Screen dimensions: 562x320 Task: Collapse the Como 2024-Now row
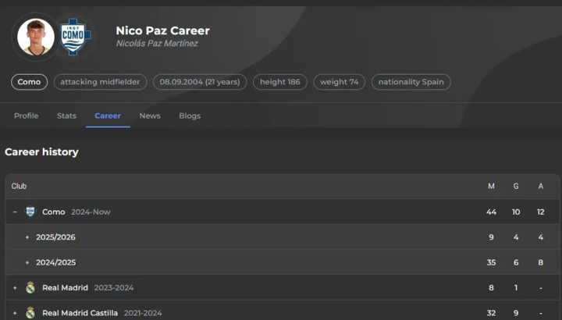(15, 212)
